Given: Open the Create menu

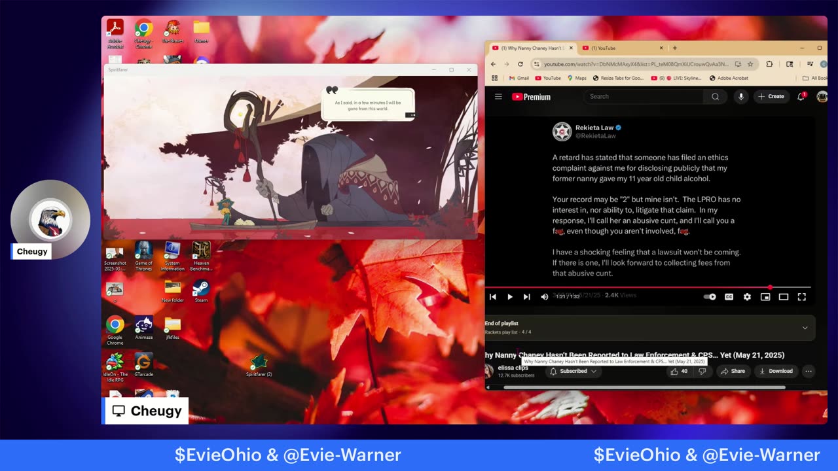Looking at the screenshot, I should tap(771, 96).
